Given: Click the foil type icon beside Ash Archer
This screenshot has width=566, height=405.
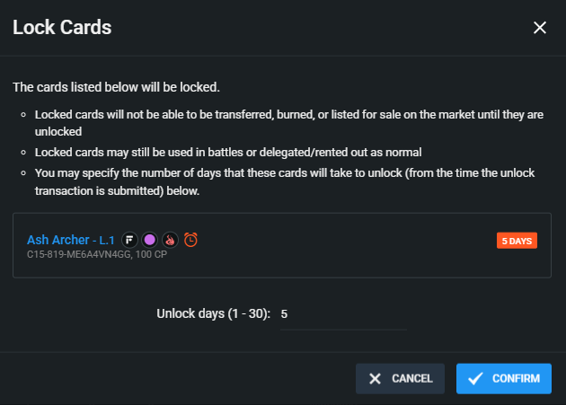Looking at the screenshot, I should tap(129, 240).
